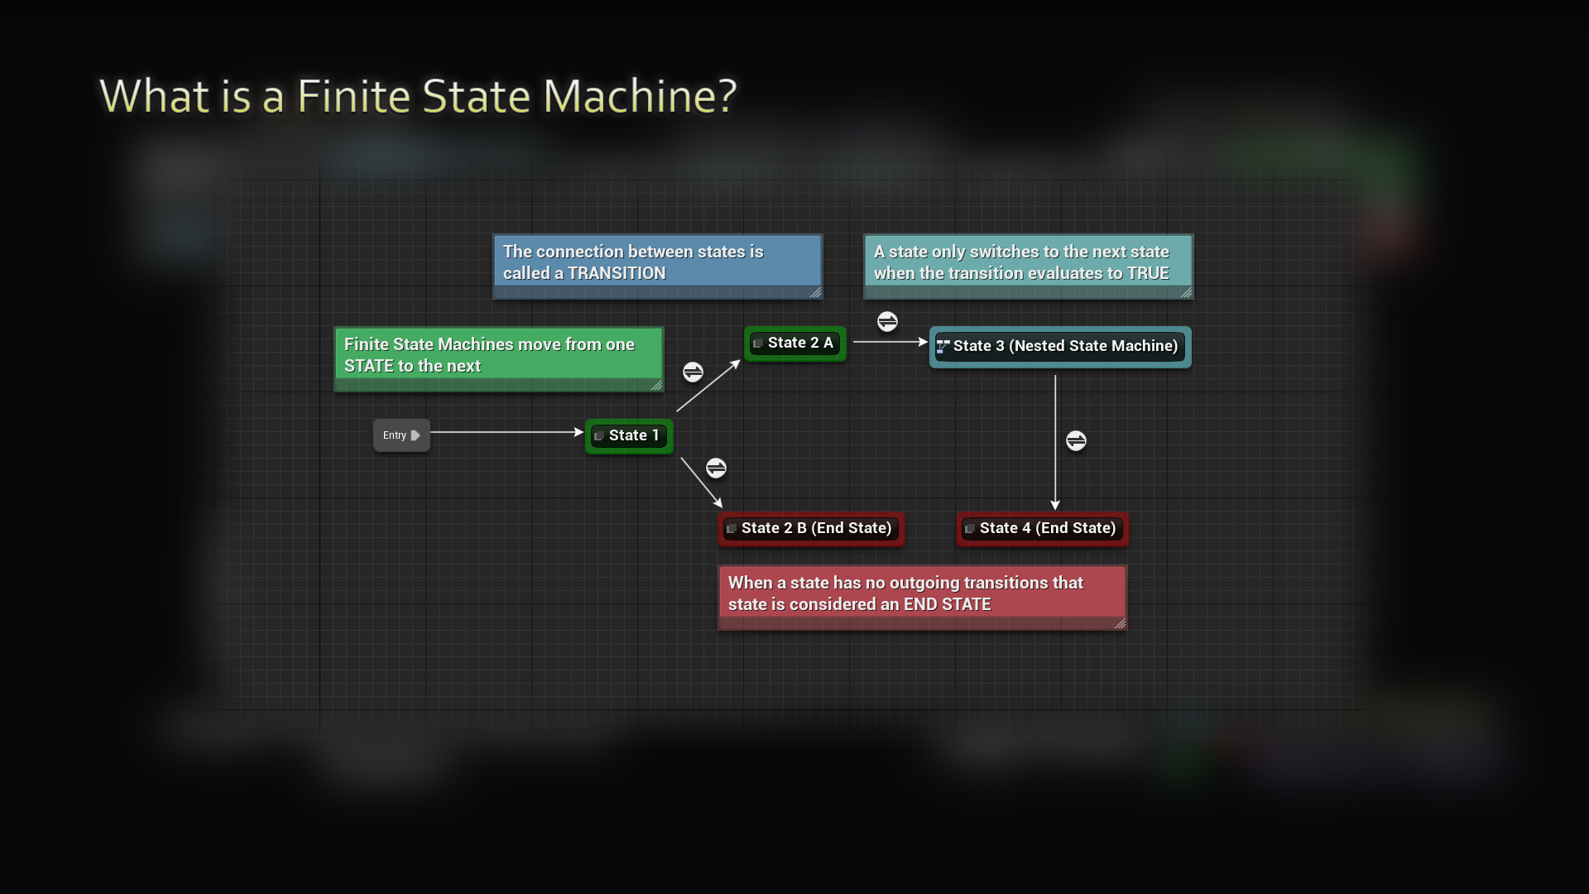Click the play arrow icon on the Entry node

(x=417, y=435)
